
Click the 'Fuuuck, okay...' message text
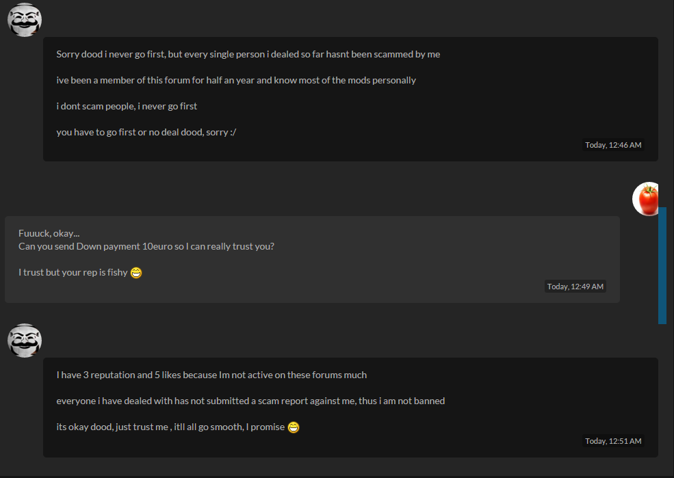pyautogui.click(x=49, y=234)
